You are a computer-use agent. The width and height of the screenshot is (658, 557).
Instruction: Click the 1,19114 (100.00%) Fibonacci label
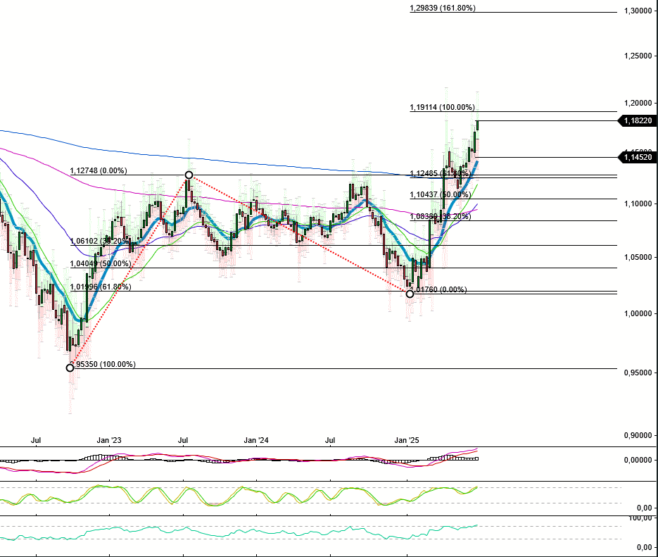[443, 108]
